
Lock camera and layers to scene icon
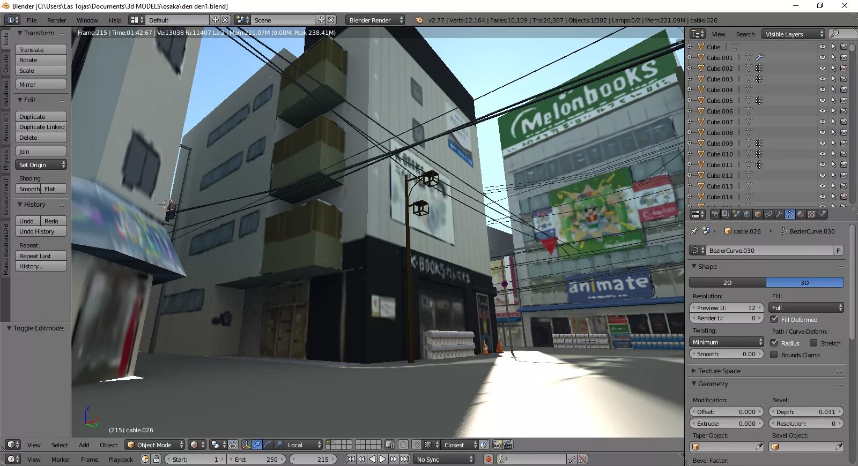390,445
